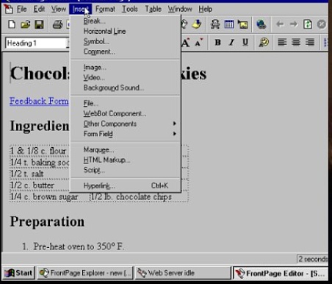Save the page with floppy disk icon
332x284 pixels.
pyautogui.click(x=39, y=24)
